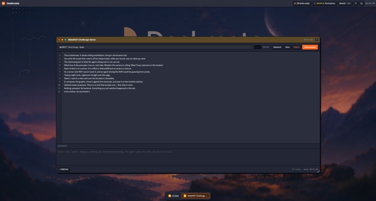Click line "Which line of the prompter I am on"
This screenshot has height=201, width=376.
114,65
